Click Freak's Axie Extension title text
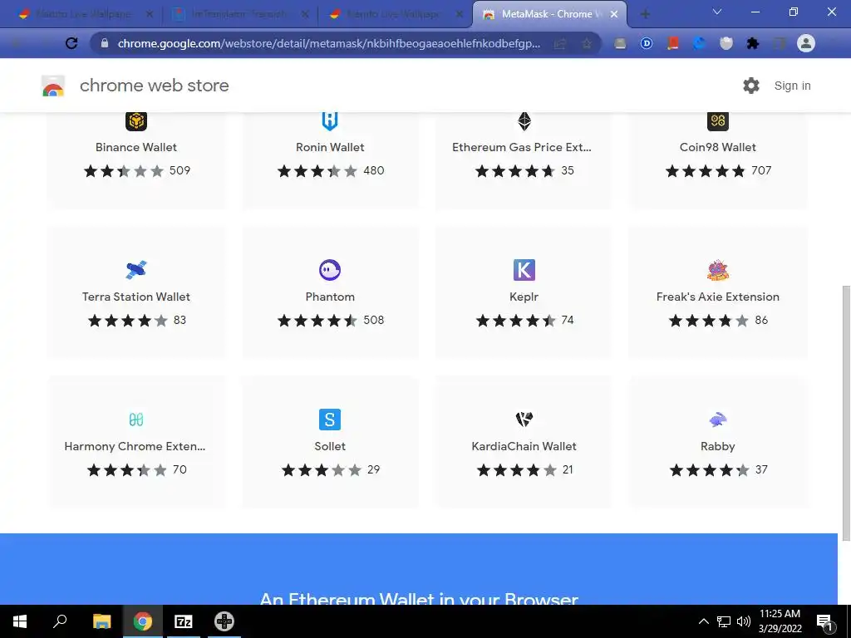This screenshot has width=851, height=638. [717, 297]
